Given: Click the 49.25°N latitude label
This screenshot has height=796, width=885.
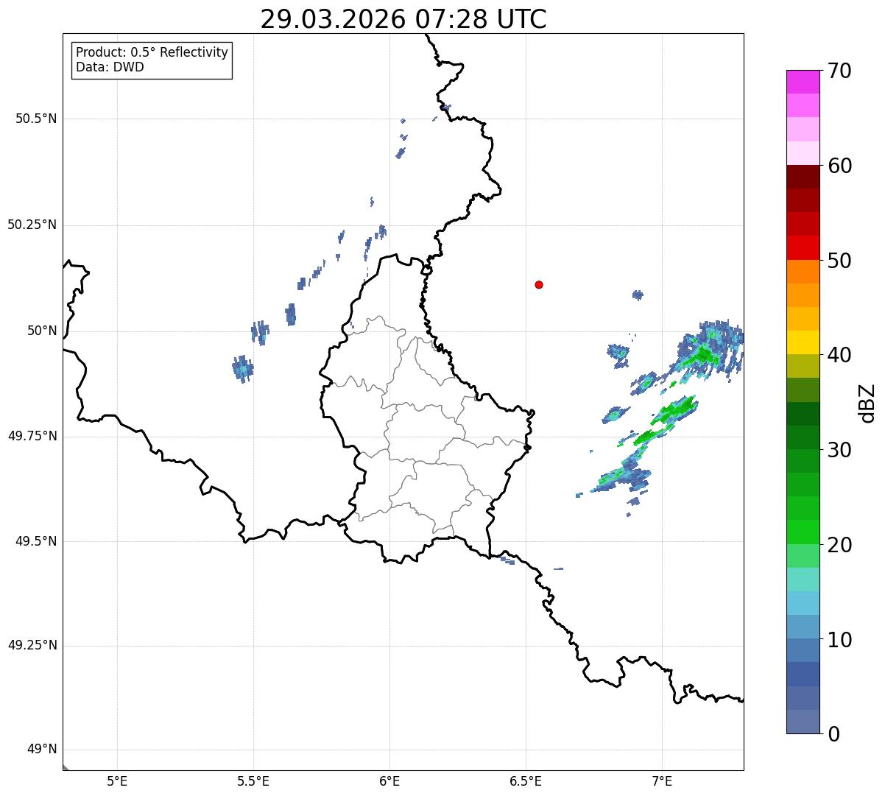Looking at the screenshot, I should coord(32,646).
